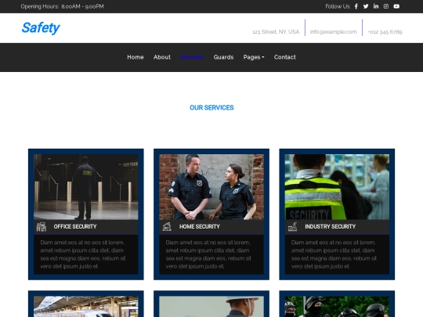
Task: Go to the Home menu item
Action: pyautogui.click(x=136, y=57)
